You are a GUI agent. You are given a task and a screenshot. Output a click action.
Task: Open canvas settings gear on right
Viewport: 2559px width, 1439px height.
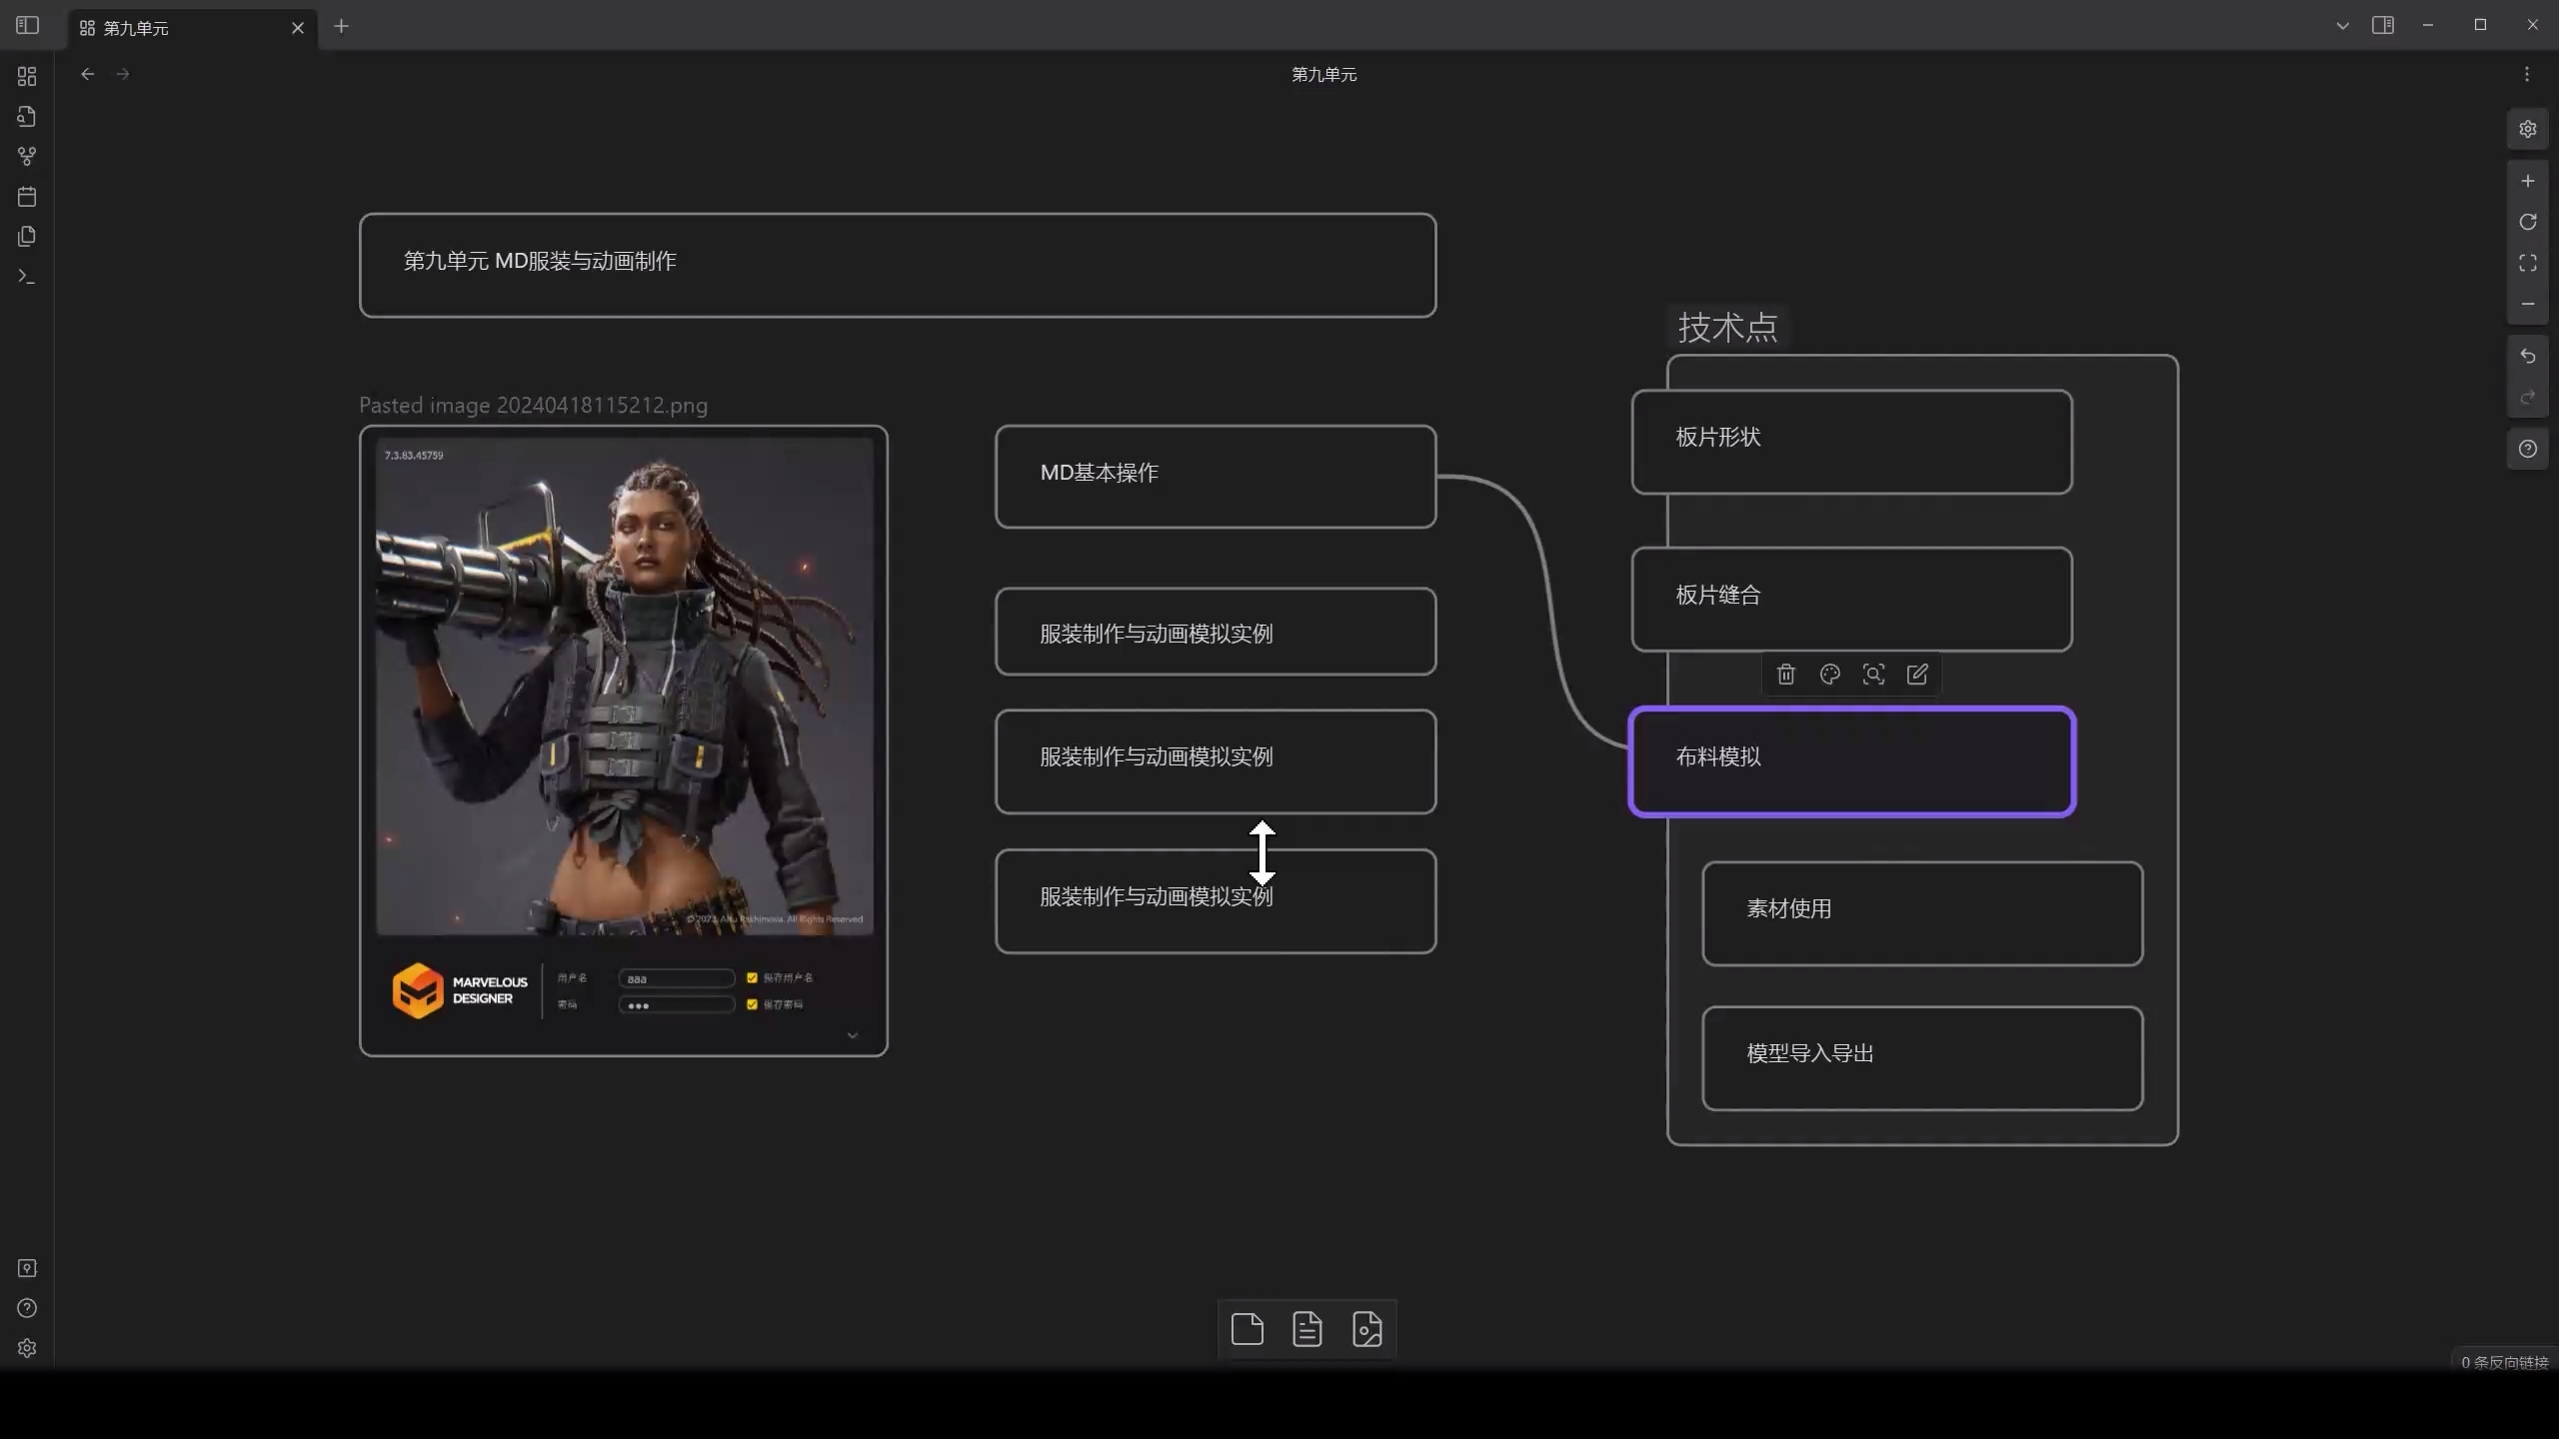click(x=2528, y=129)
